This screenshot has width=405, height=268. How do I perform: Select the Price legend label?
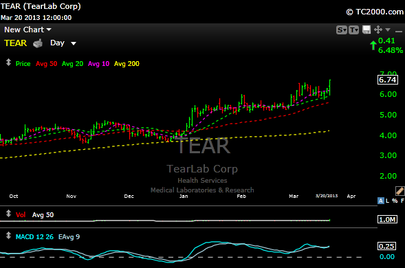[23, 64]
